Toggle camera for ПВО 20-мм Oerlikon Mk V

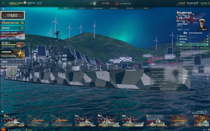pyautogui.click(x=178, y=48)
